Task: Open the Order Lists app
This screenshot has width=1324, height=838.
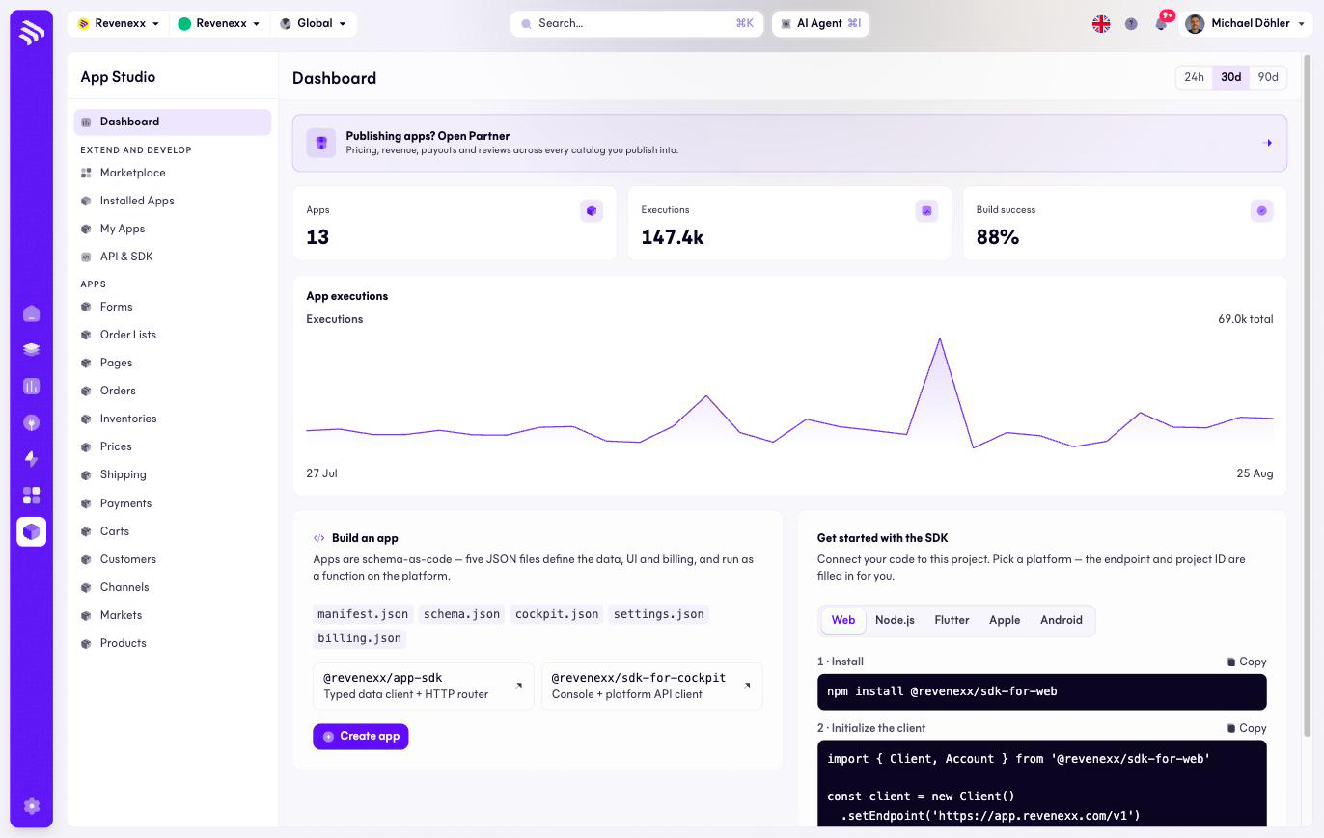Action: 173,335
